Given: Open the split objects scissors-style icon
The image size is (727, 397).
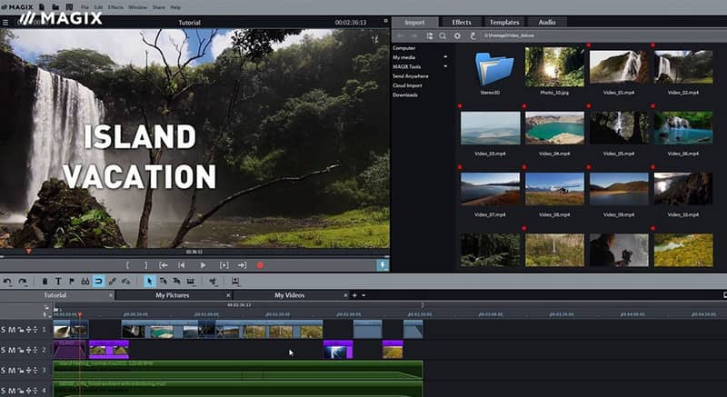Looking at the screenshot, I should point(213,282).
